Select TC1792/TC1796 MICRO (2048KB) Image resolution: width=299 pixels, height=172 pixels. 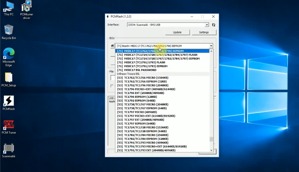162,85
